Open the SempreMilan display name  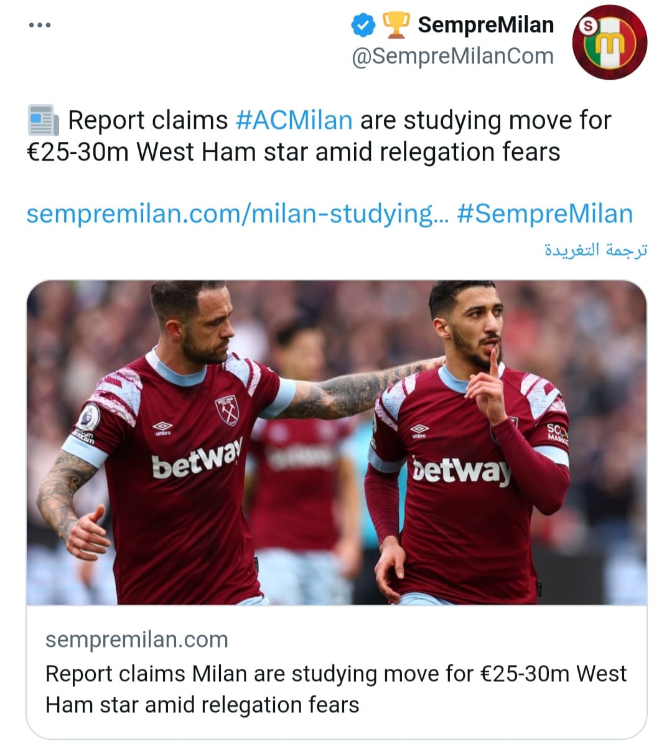click(x=486, y=25)
